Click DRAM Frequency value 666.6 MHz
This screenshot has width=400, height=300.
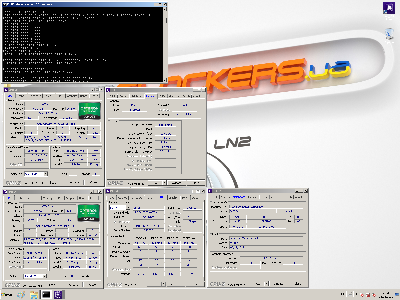click(x=165, y=125)
